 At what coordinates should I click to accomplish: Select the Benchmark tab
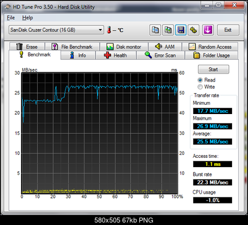point(35,55)
